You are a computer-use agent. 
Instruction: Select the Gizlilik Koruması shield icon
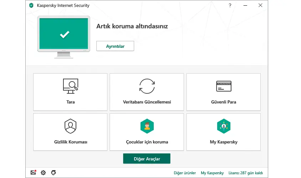pyautogui.click(x=71, y=126)
